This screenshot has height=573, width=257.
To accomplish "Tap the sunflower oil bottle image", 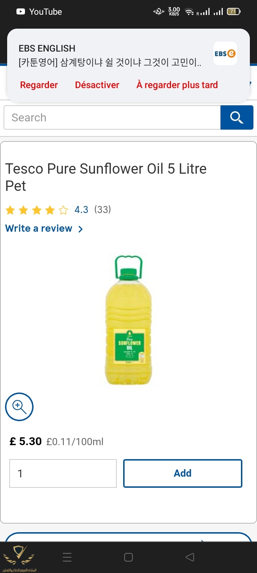I will point(128,320).
